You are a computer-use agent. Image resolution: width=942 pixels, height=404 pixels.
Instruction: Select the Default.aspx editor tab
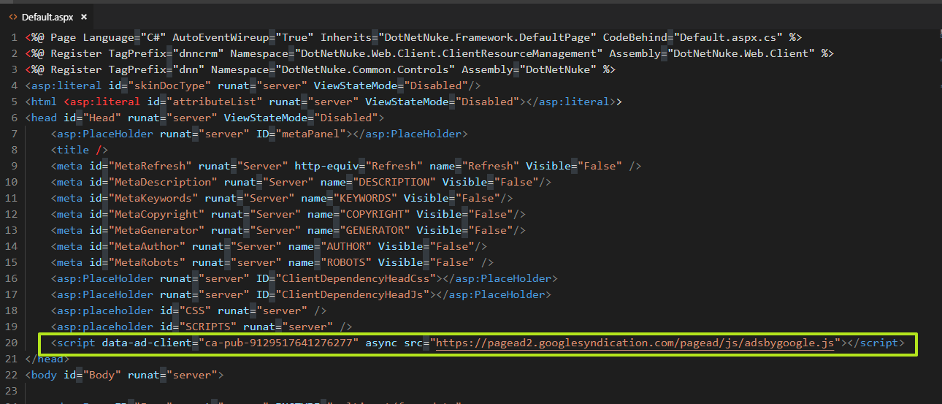coord(47,16)
